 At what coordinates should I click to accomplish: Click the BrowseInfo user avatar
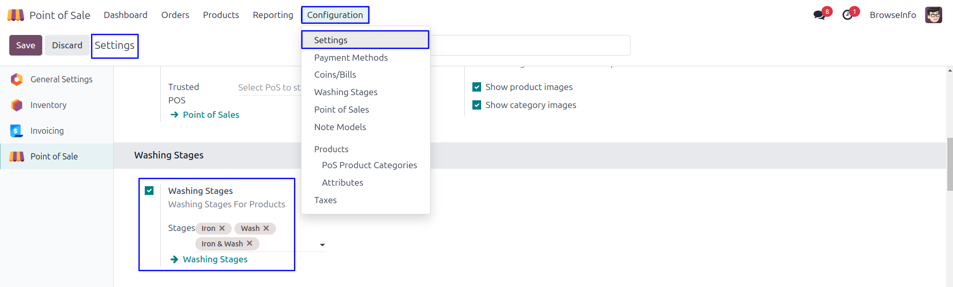933,15
